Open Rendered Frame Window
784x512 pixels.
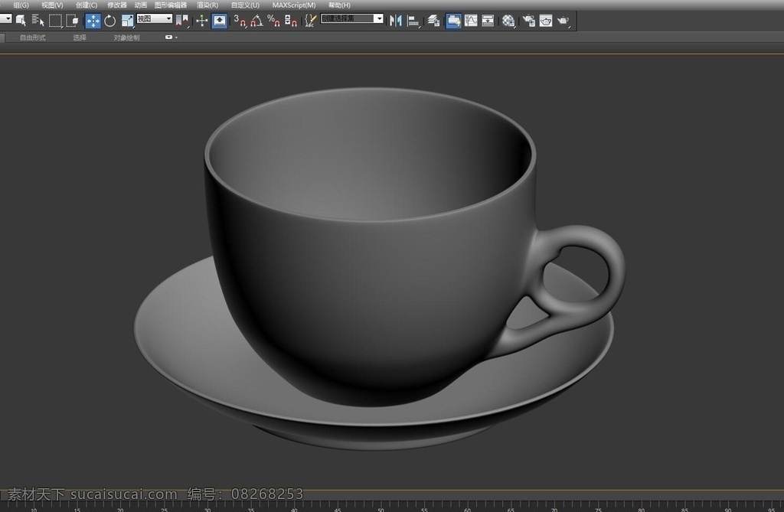point(545,21)
